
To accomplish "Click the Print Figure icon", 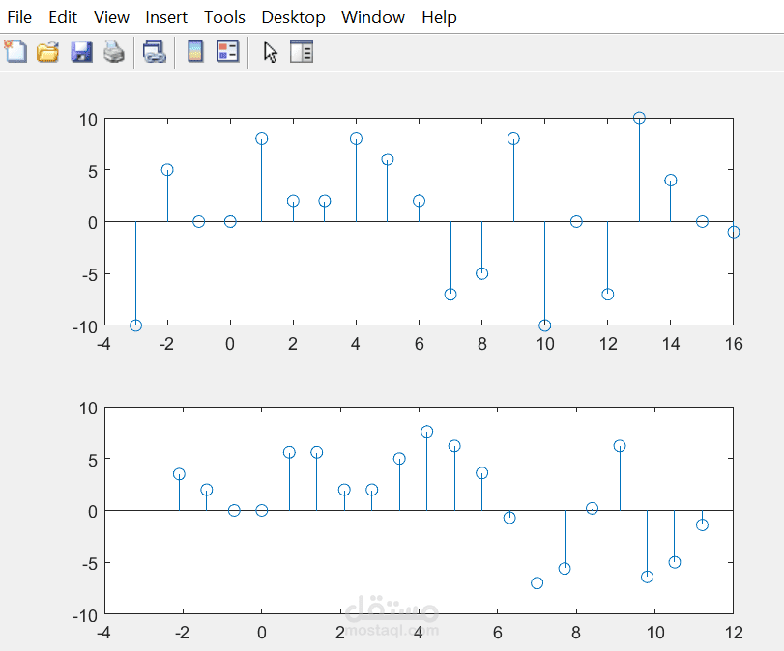I will tap(114, 51).
